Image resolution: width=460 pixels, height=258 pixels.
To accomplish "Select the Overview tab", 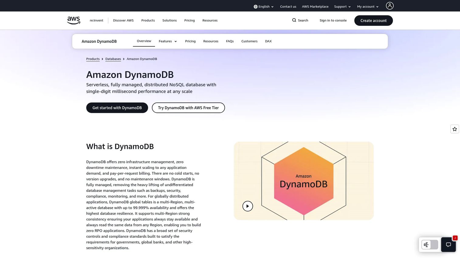I will tap(144, 41).
